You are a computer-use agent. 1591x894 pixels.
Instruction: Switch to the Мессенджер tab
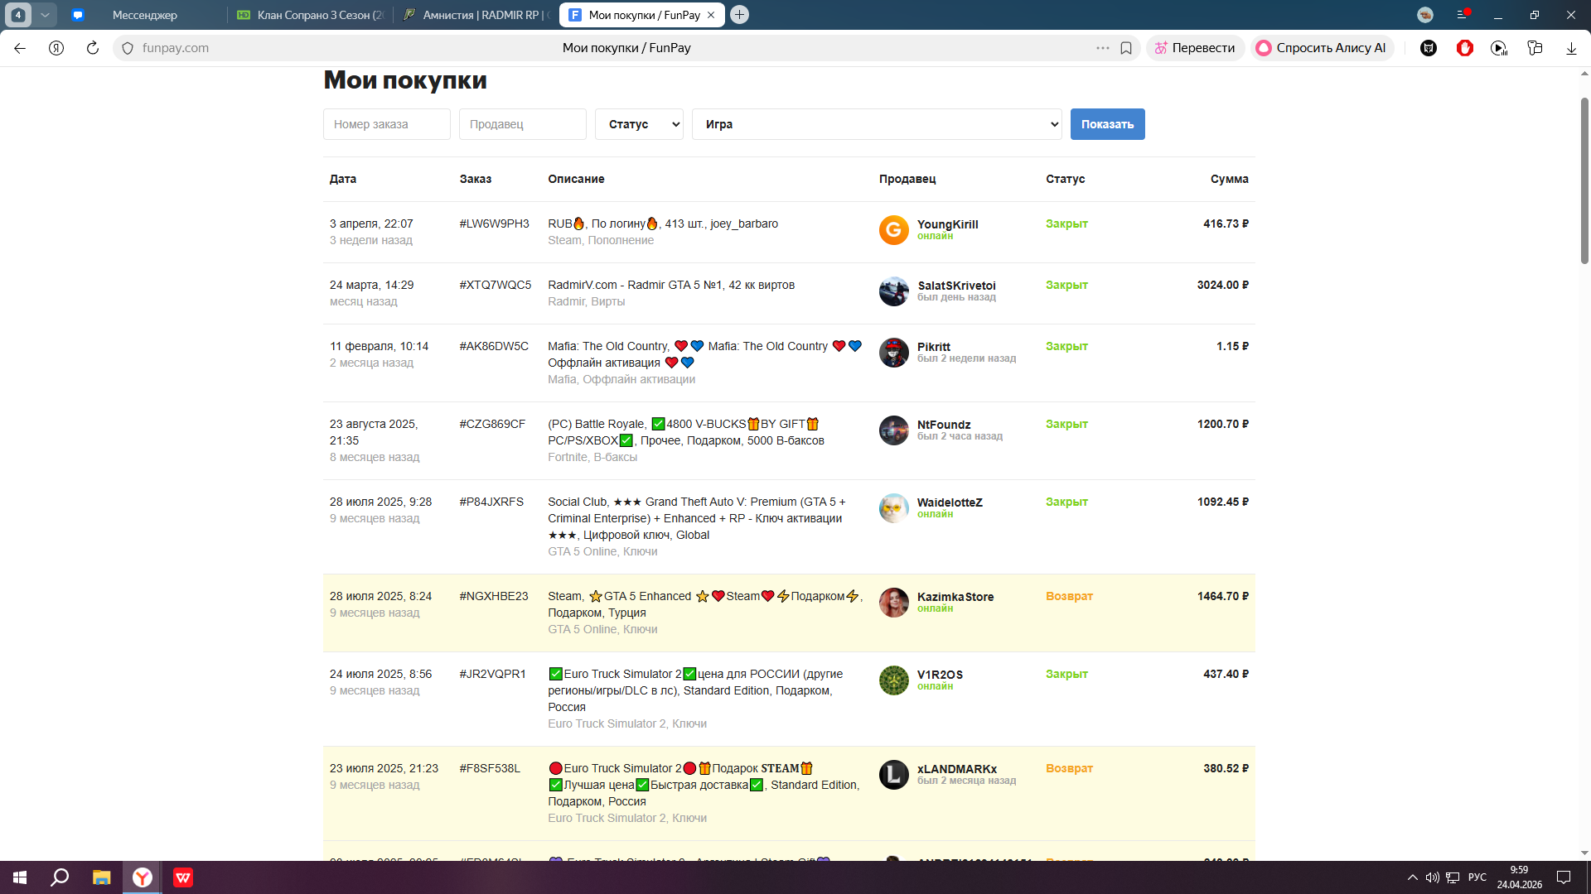click(144, 15)
